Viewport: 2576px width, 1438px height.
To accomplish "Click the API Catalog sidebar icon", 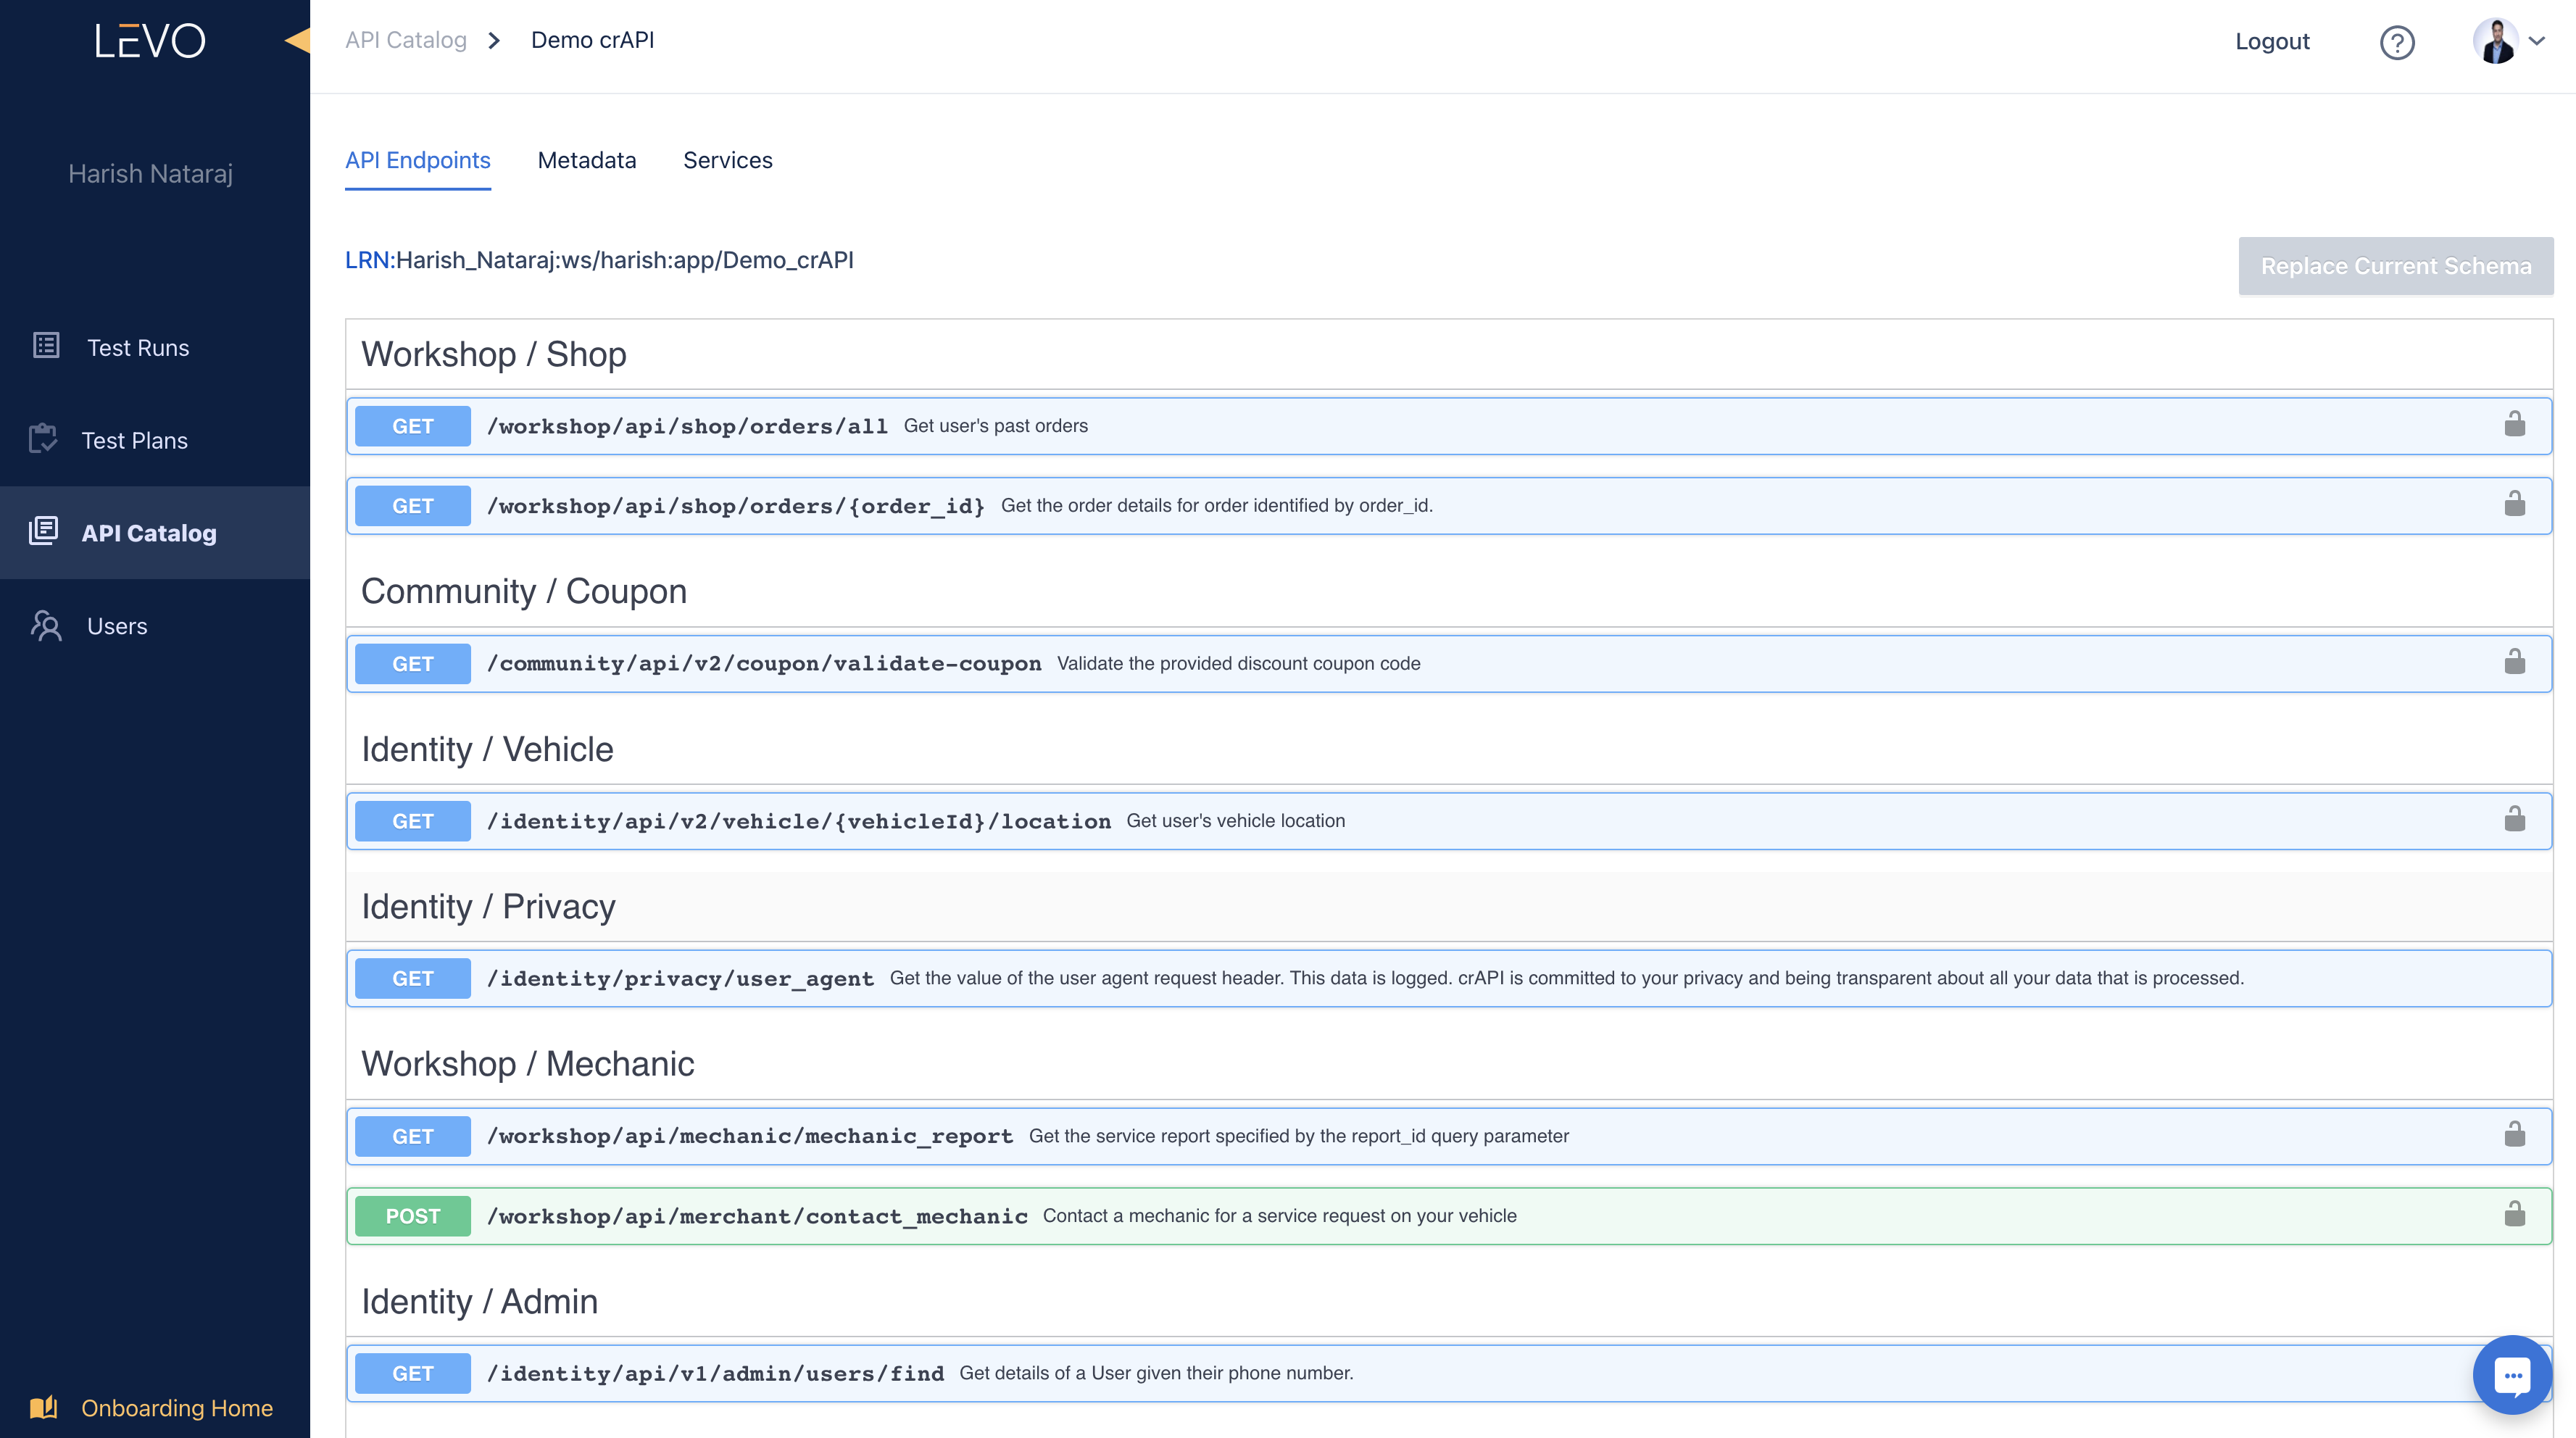I will pyautogui.click(x=44, y=531).
